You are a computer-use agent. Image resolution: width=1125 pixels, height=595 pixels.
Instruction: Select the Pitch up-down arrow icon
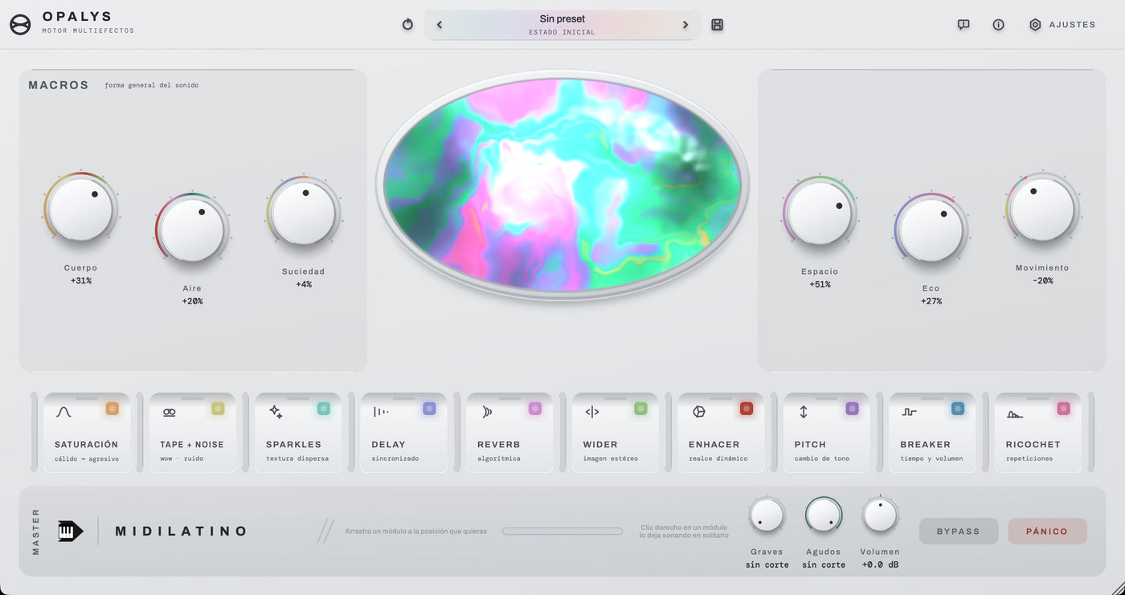point(804,412)
